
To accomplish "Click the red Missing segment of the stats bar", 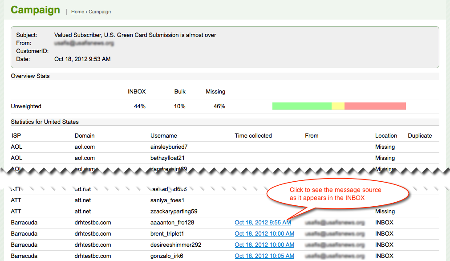I will point(375,106).
